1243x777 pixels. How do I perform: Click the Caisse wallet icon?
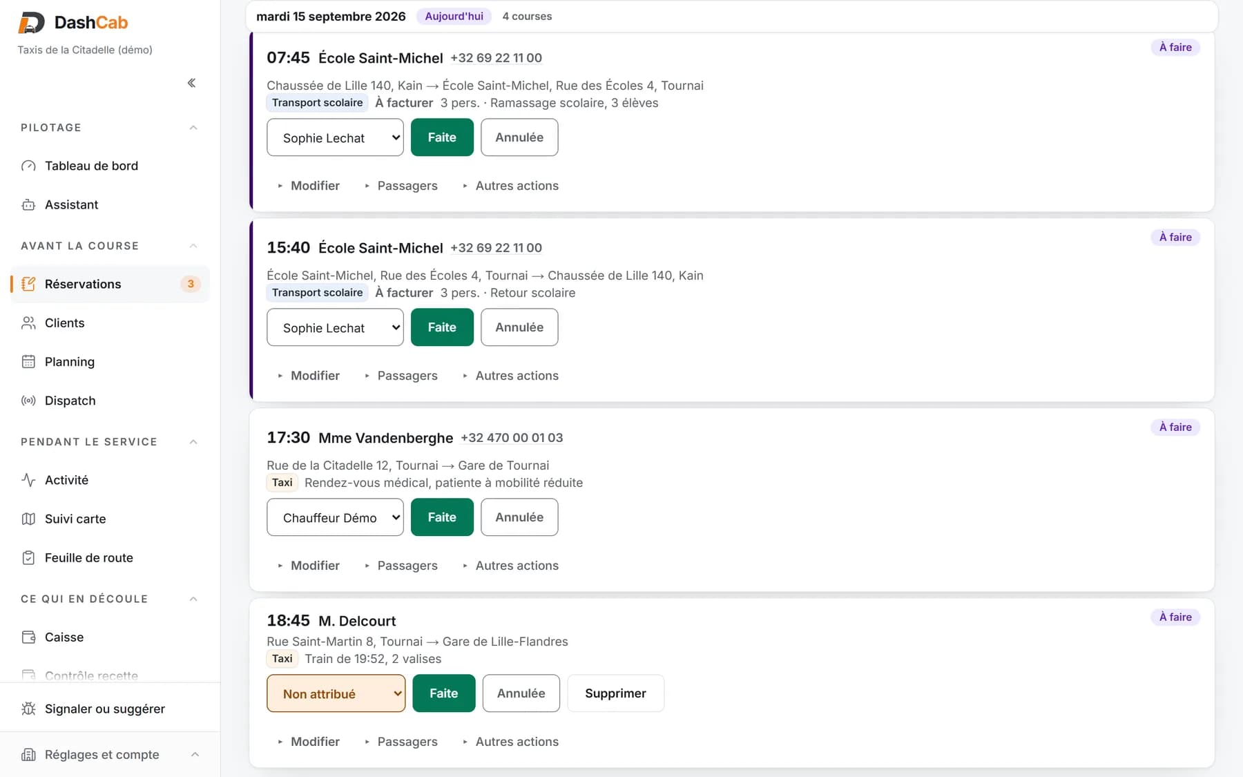tap(28, 637)
